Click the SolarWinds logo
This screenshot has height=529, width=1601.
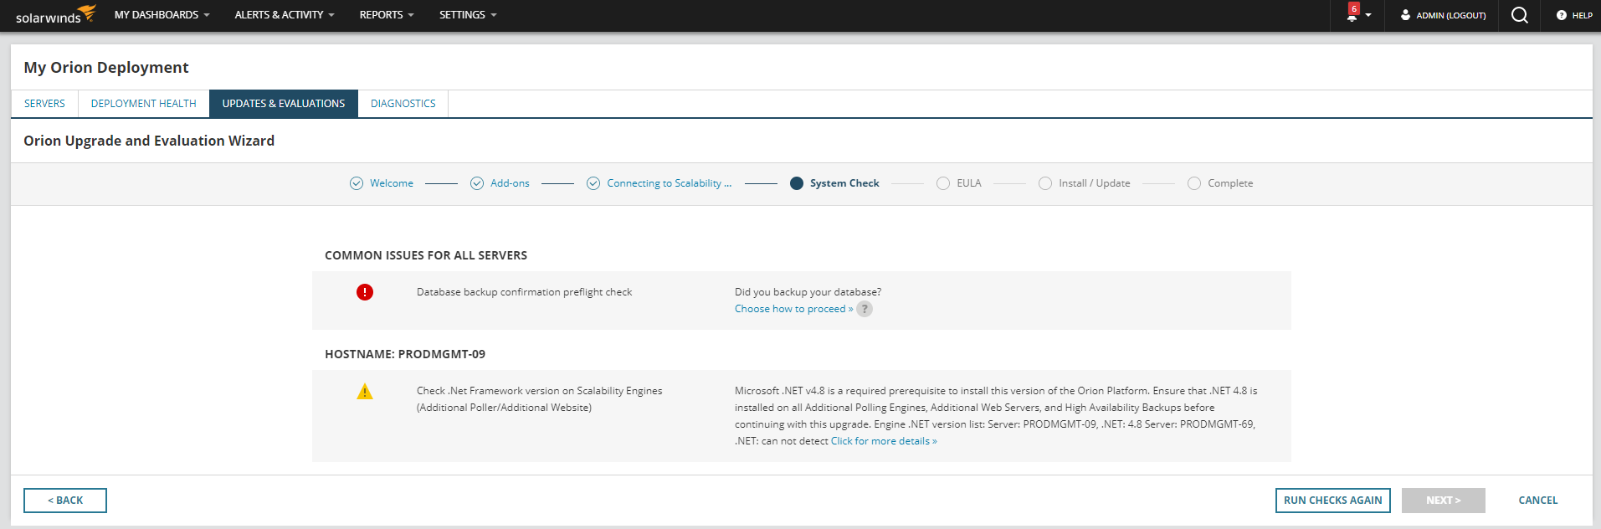click(x=55, y=14)
